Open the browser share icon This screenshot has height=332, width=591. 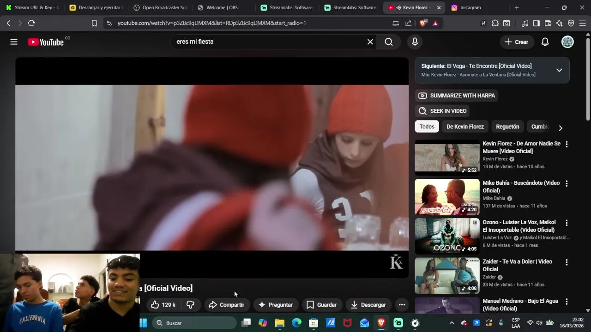(408, 23)
